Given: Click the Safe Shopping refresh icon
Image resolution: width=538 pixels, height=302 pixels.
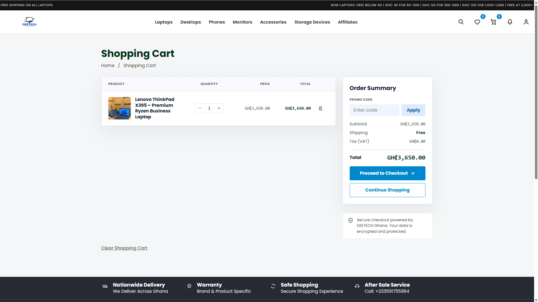Looking at the screenshot, I should coord(273,286).
